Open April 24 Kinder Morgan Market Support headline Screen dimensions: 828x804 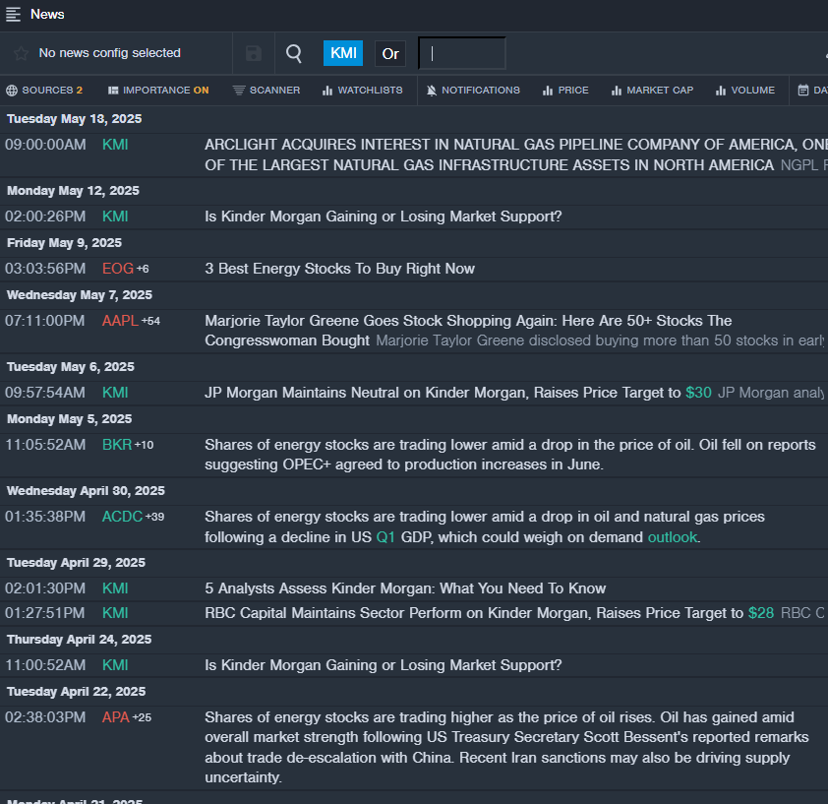(384, 665)
